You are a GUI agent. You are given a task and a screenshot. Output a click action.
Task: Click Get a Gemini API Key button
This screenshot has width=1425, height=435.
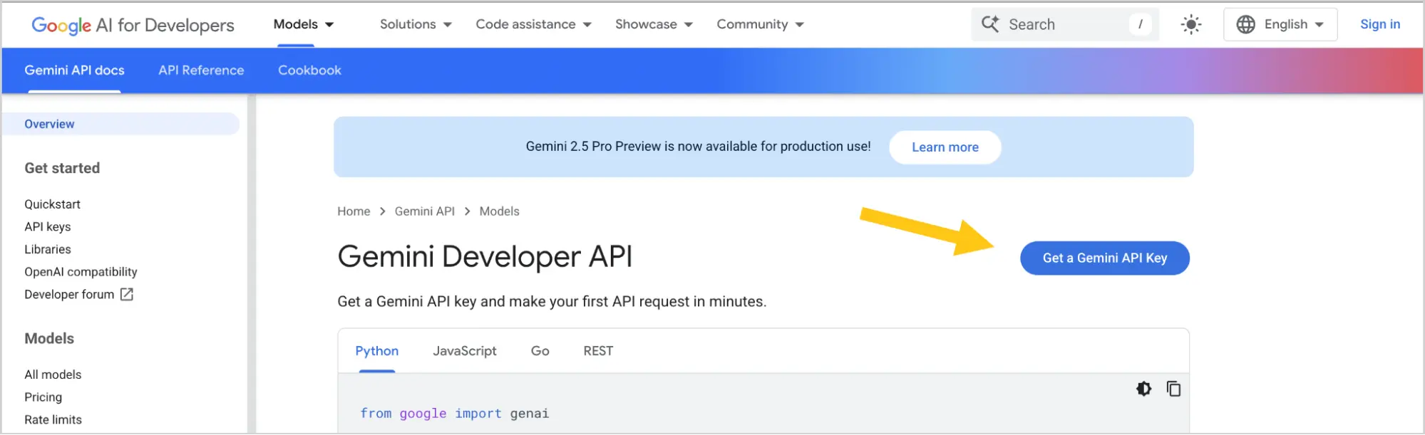click(1105, 258)
